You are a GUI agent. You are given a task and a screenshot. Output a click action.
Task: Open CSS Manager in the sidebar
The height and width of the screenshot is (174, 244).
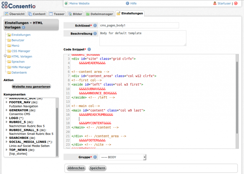tap(21, 51)
